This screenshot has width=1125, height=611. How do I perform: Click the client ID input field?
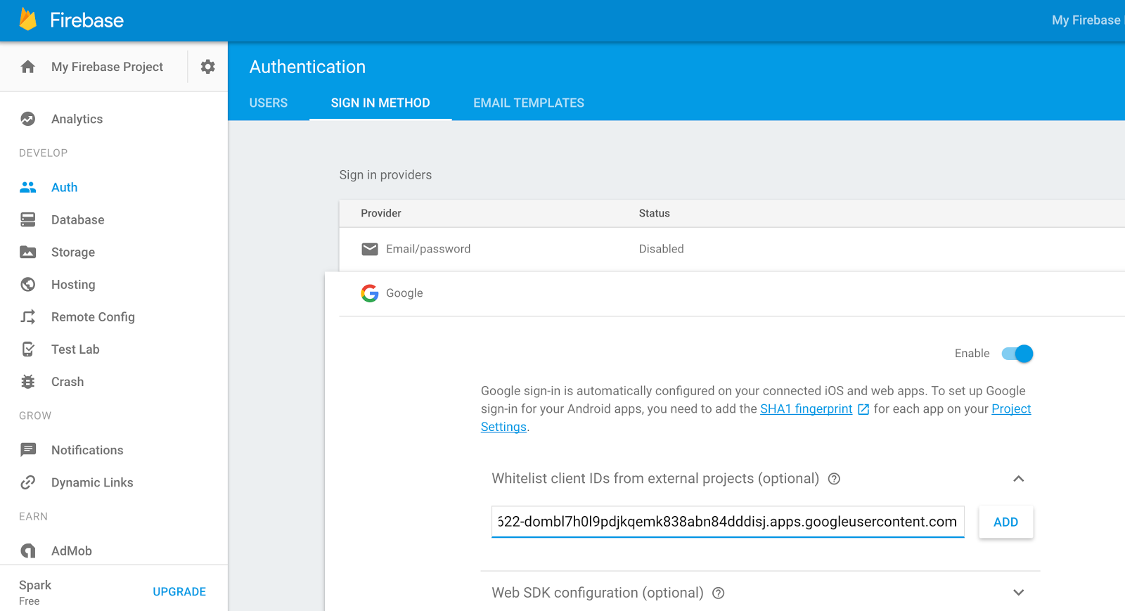point(727,522)
